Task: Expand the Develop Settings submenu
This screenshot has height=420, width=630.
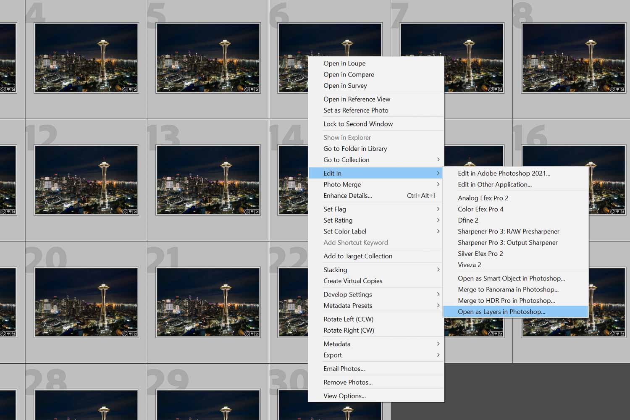Action: (x=376, y=294)
